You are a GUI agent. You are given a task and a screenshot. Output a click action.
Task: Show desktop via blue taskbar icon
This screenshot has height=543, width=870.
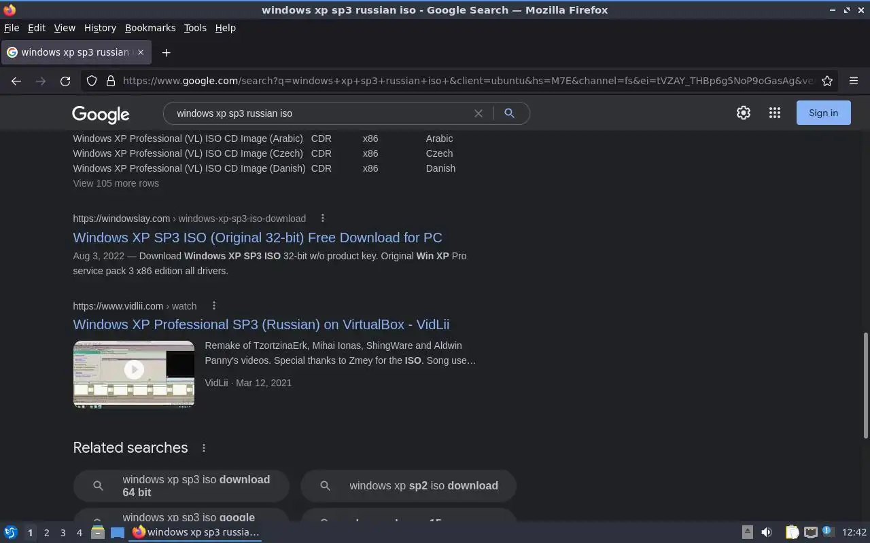tap(118, 532)
